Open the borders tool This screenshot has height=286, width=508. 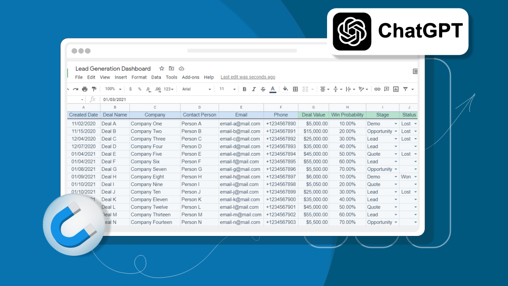(x=295, y=89)
